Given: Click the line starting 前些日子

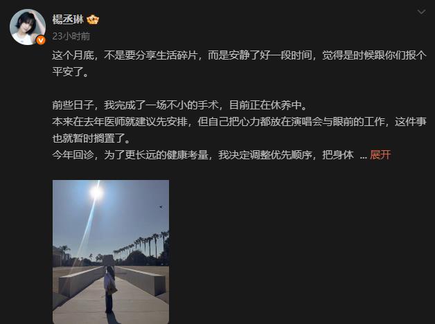Looking at the screenshot, I should [180, 105].
